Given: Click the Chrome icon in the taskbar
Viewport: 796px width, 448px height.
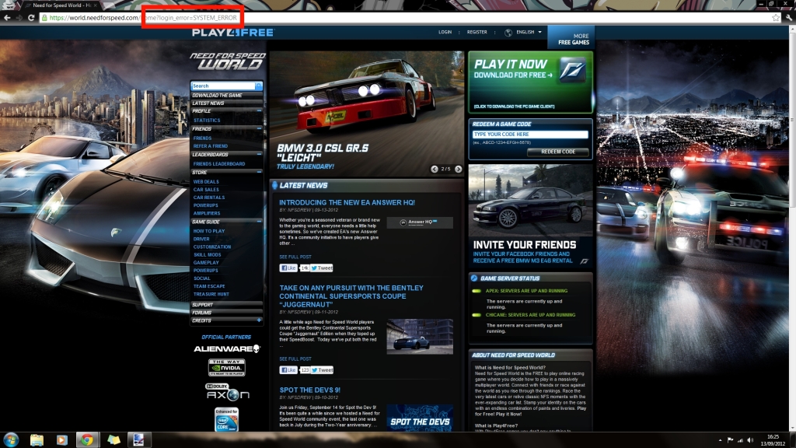Looking at the screenshot, I should pyautogui.click(x=86, y=439).
